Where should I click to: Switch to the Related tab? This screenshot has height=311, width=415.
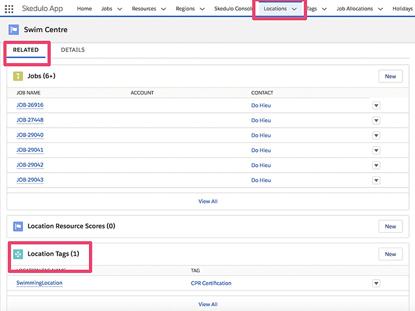click(x=25, y=50)
